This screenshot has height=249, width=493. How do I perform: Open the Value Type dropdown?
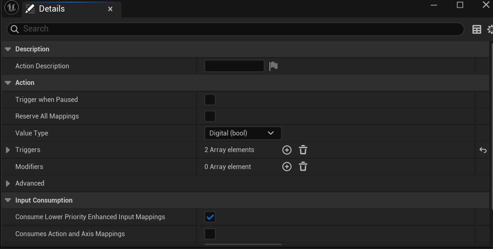243,133
